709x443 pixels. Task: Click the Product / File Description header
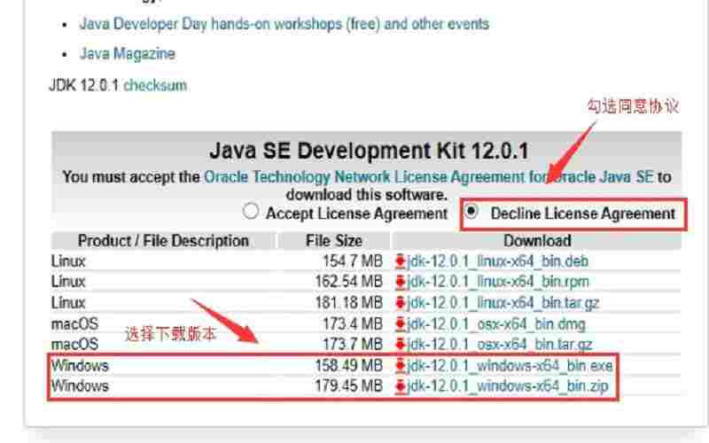pyautogui.click(x=163, y=241)
